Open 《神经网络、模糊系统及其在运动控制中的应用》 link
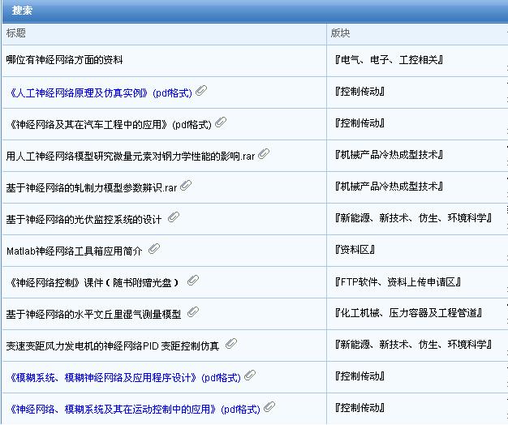 coord(135,410)
